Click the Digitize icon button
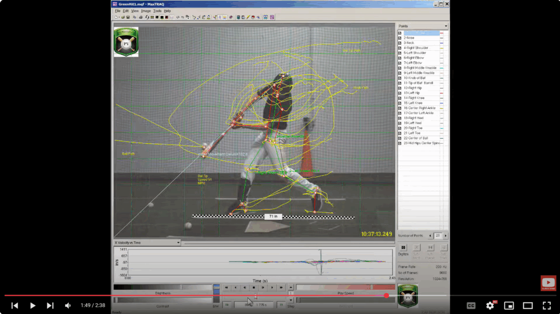560x314 pixels. [x=404, y=247]
